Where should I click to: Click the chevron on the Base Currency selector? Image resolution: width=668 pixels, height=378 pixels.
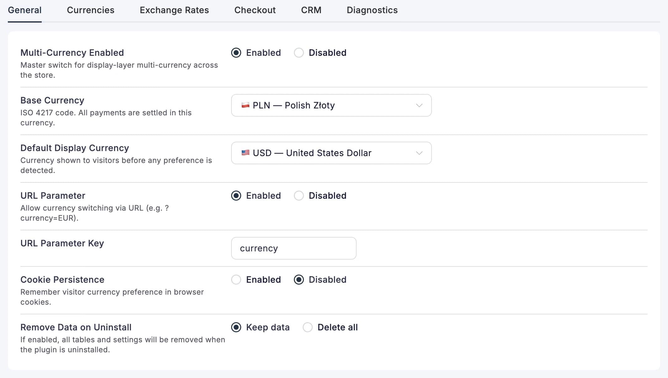coord(419,105)
